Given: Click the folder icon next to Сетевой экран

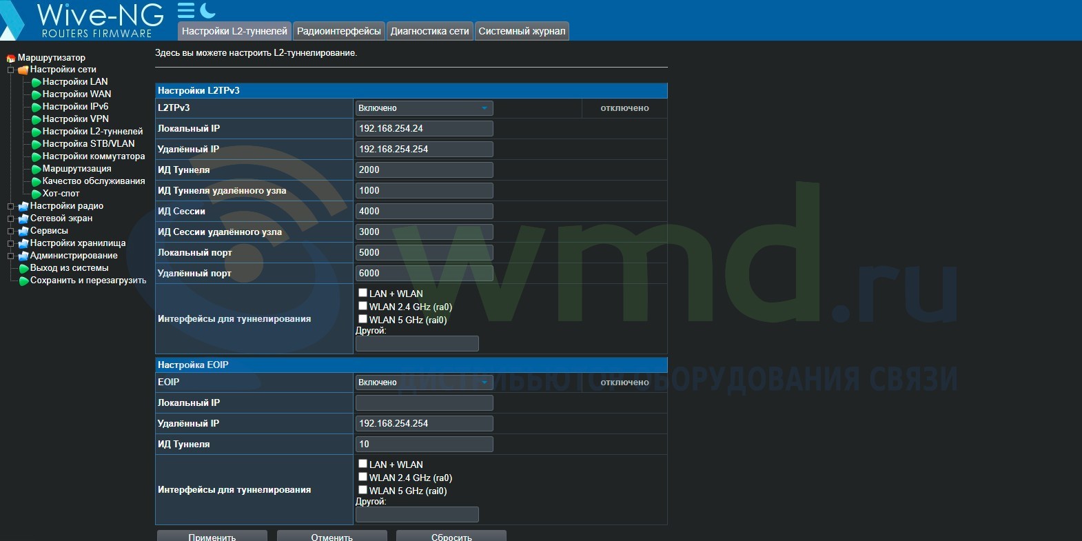Looking at the screenshot, I should [23, 218].
